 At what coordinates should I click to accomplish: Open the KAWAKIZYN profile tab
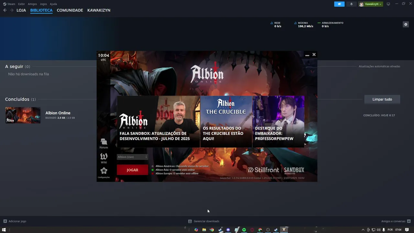[99, 10]
